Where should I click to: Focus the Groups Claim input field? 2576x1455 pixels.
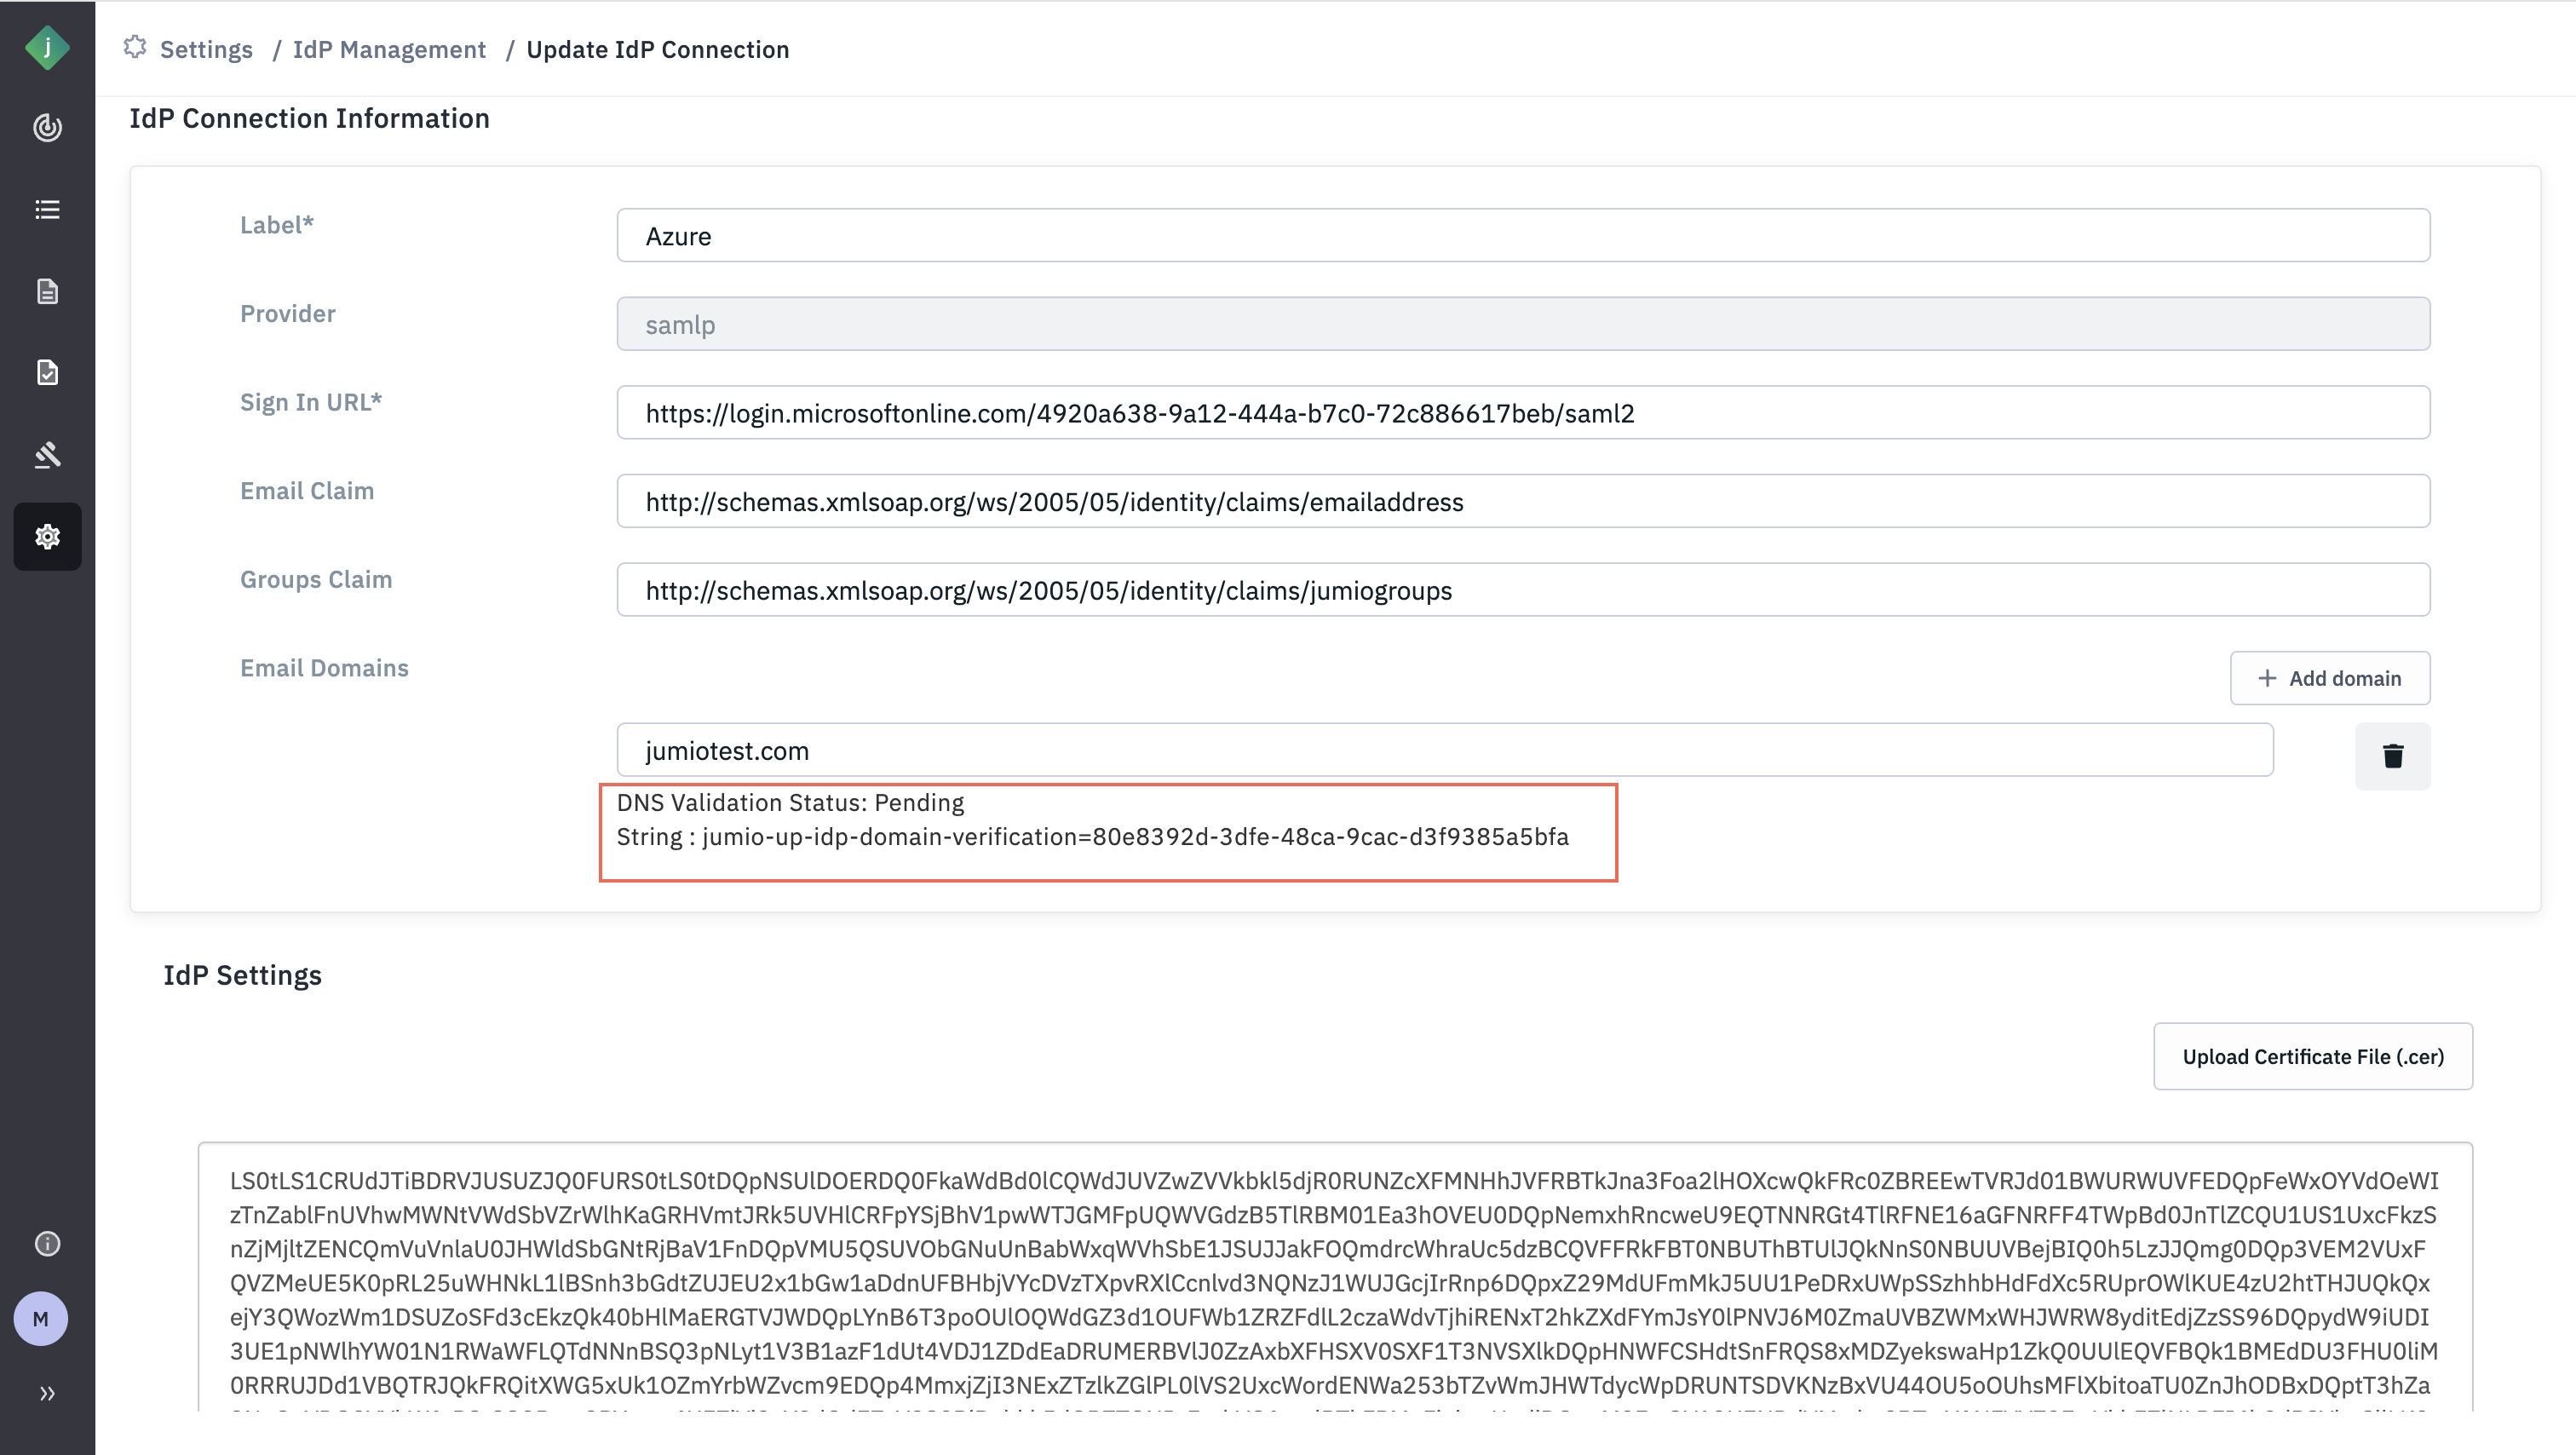click(x=1522, y=590)
